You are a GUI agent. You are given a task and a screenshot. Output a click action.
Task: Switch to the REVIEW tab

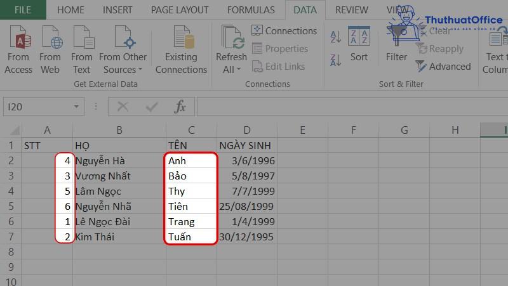352,10
